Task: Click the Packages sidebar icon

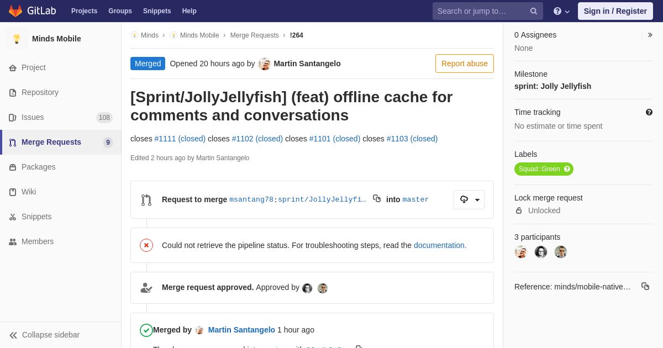Action: coord(13,167)
